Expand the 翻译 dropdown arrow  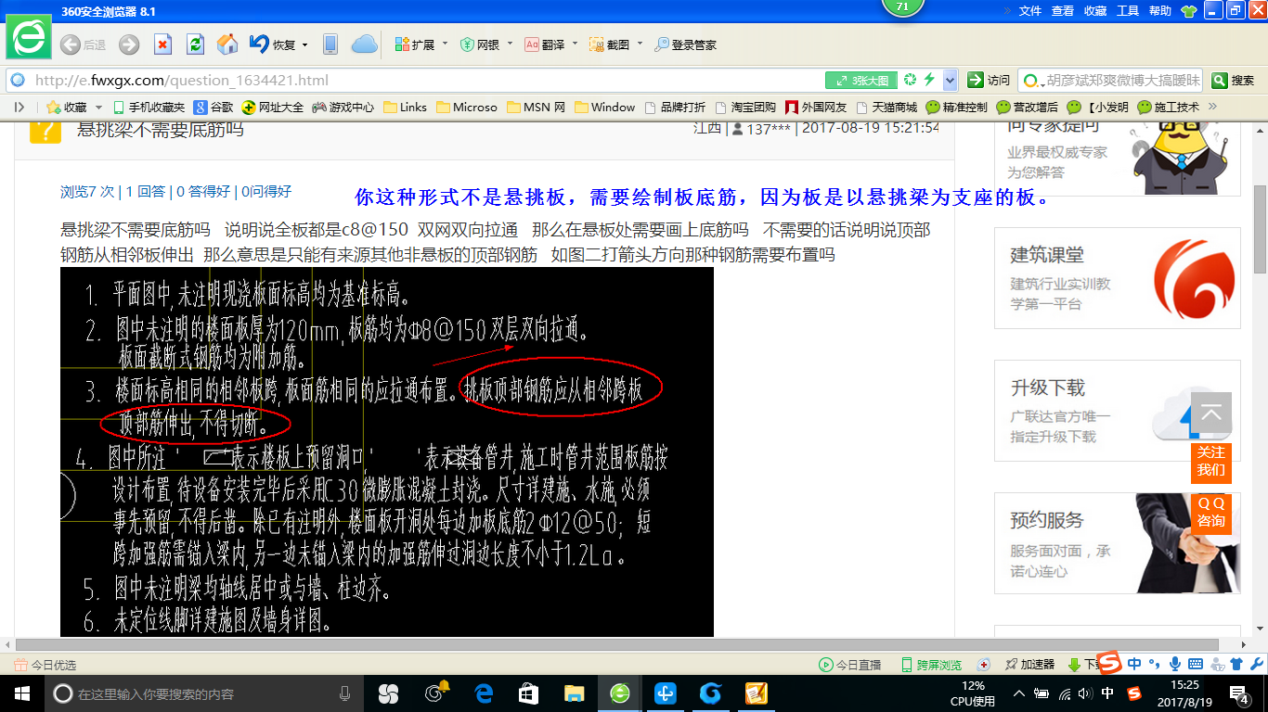[x=575, y=44]
